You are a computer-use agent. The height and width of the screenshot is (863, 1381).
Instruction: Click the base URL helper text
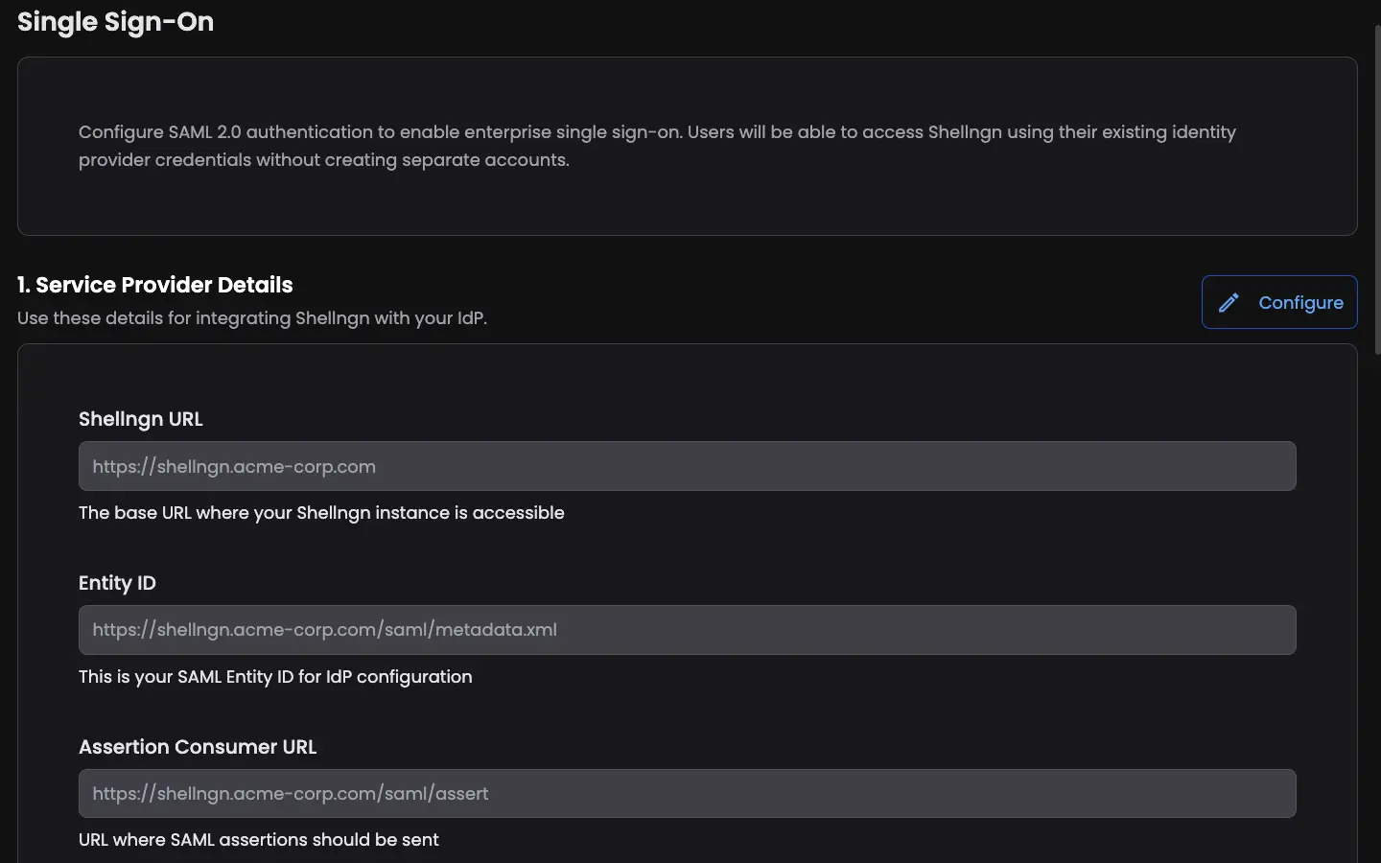pos(321,513)
